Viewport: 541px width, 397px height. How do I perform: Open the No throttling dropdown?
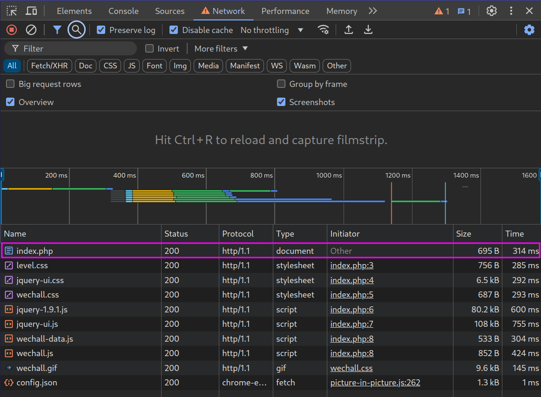tap(272, 30)
